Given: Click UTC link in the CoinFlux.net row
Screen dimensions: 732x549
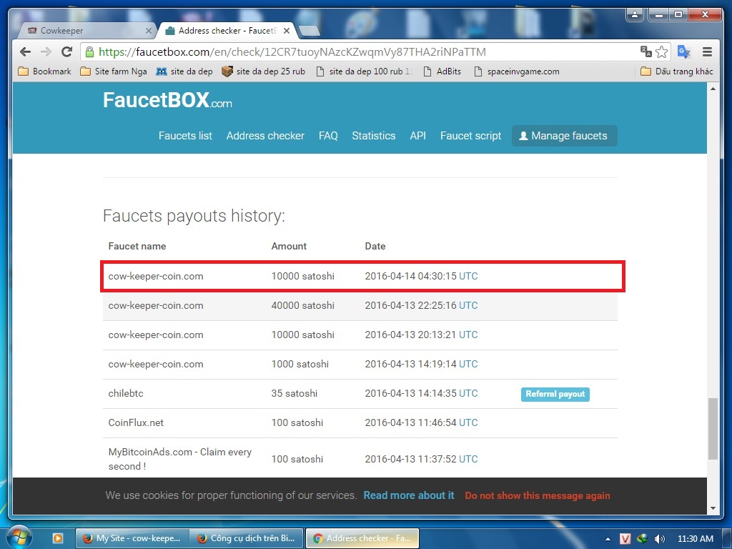Looking at the screenshot, I should tap(468, 422).
